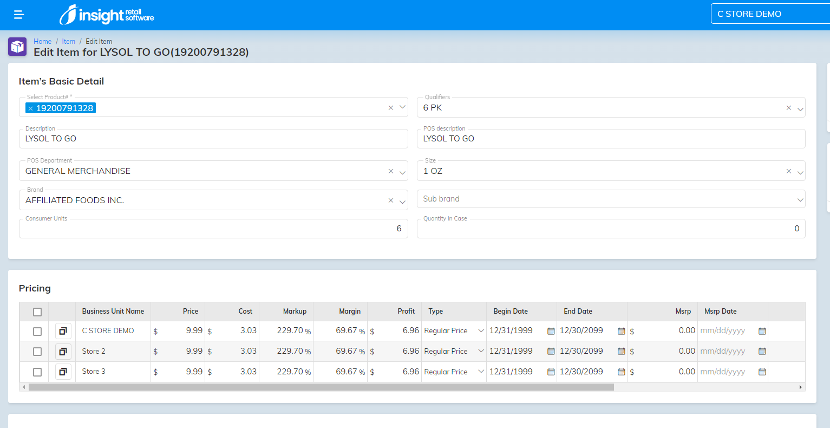Open End Date calendar for Store 3

[621, 372]
